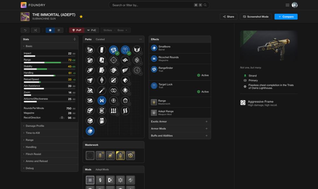
Task: Expand the Exotic Armor effects row
Action: [180, 122]
